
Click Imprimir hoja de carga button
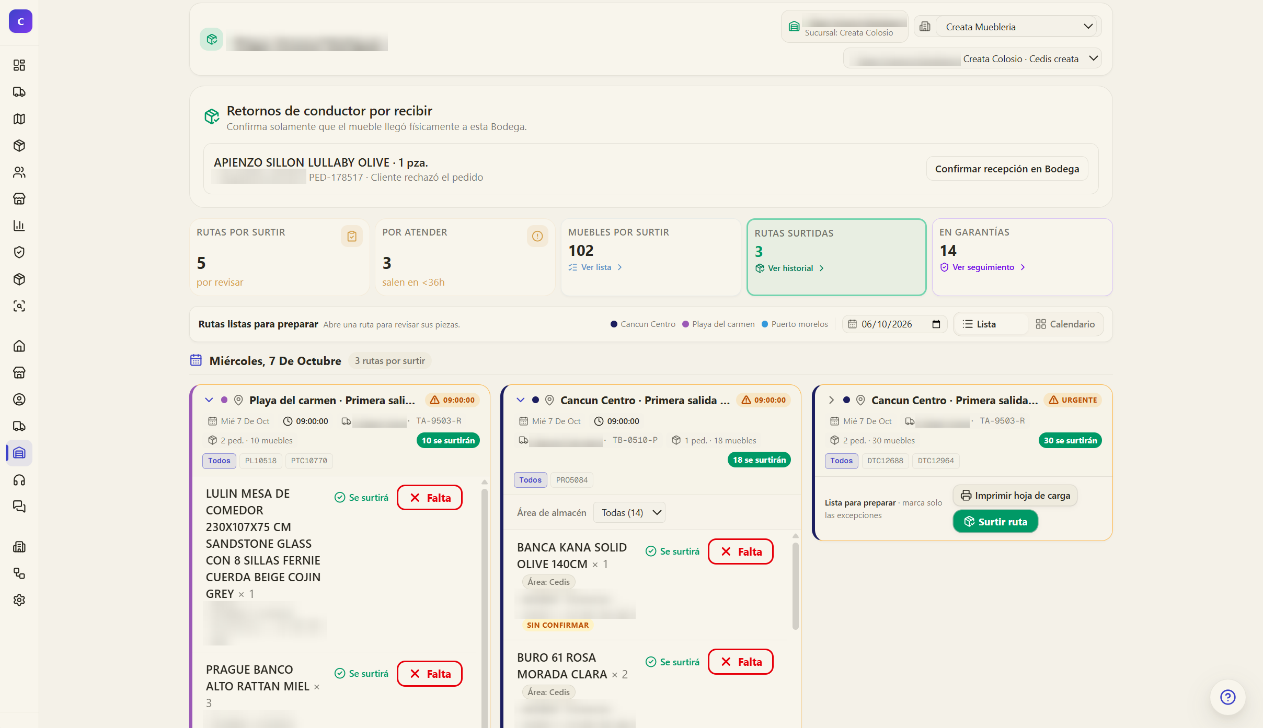pyautogui.click(x=1015, y=496)
